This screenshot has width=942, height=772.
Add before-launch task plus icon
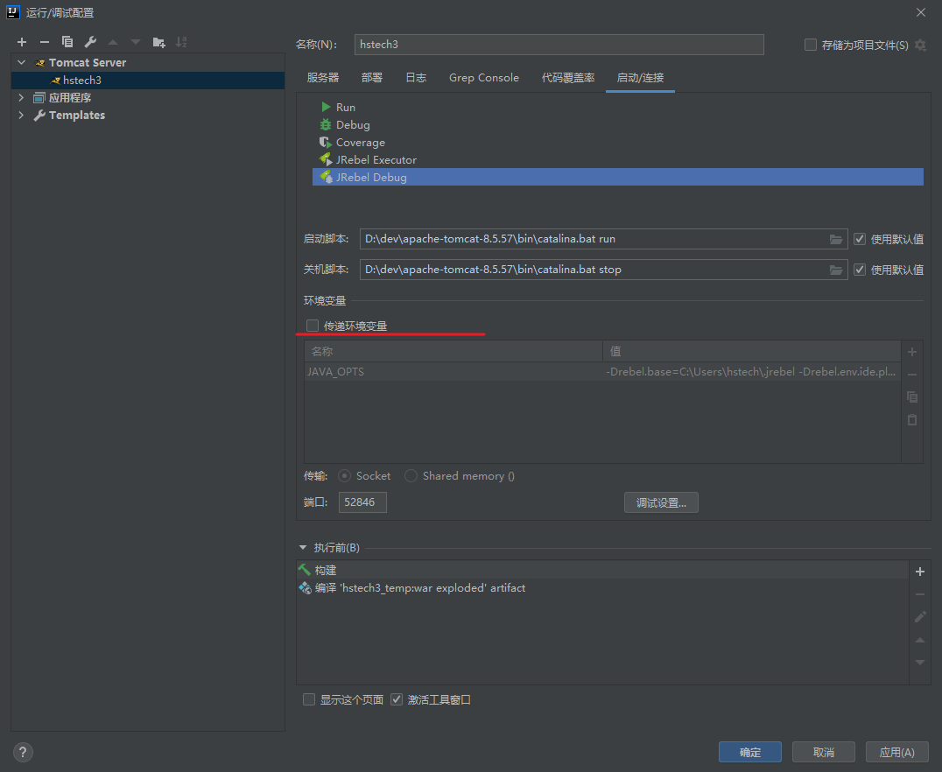tap(920, 572)
